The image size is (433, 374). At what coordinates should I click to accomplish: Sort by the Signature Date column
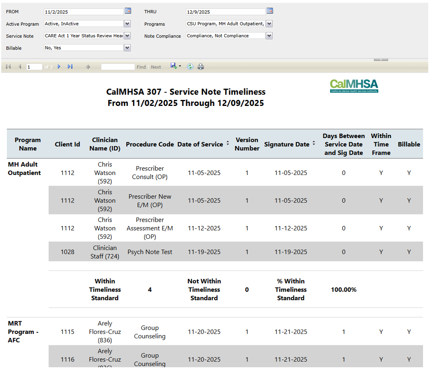(x=314, y=144)
